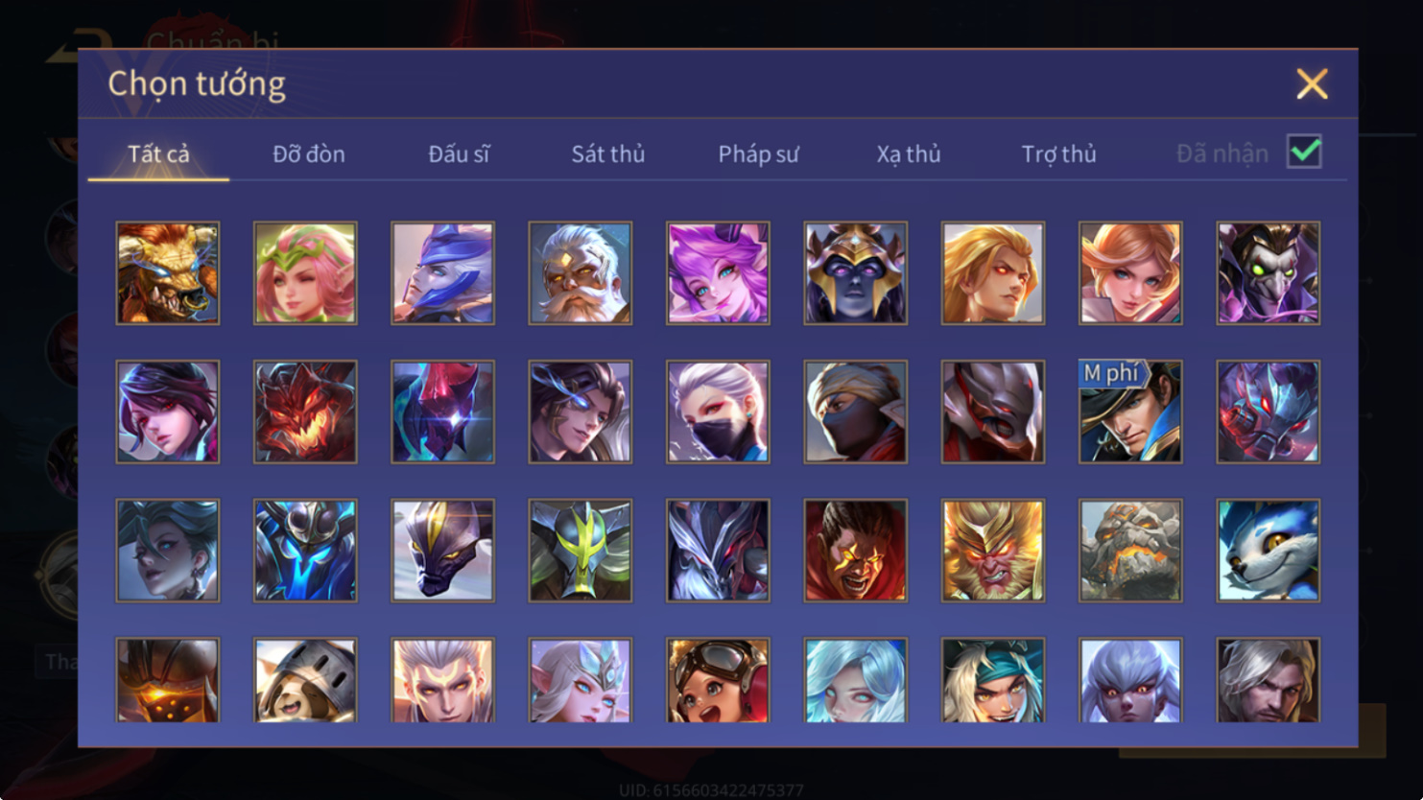Open the Đấu sĩ hero category tab
The image size is (1423, 800).
pos(459,153)
